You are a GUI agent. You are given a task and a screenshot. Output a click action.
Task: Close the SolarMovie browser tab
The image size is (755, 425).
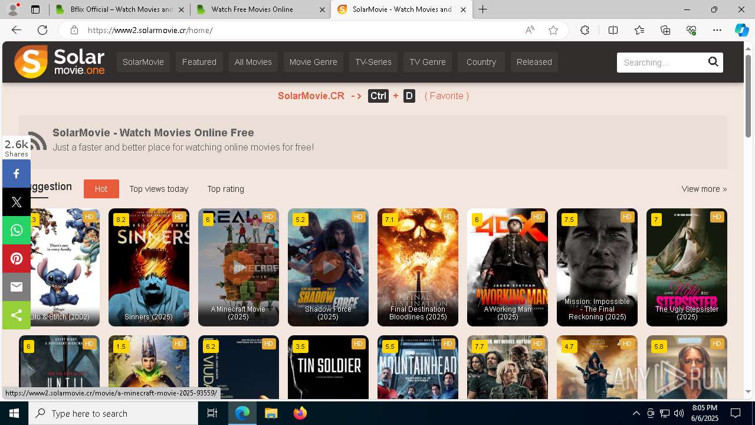[x=463, y=9]
